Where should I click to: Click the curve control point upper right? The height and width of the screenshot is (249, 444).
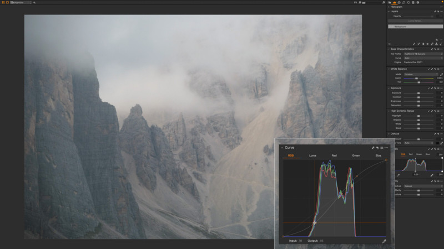(357, 176)
